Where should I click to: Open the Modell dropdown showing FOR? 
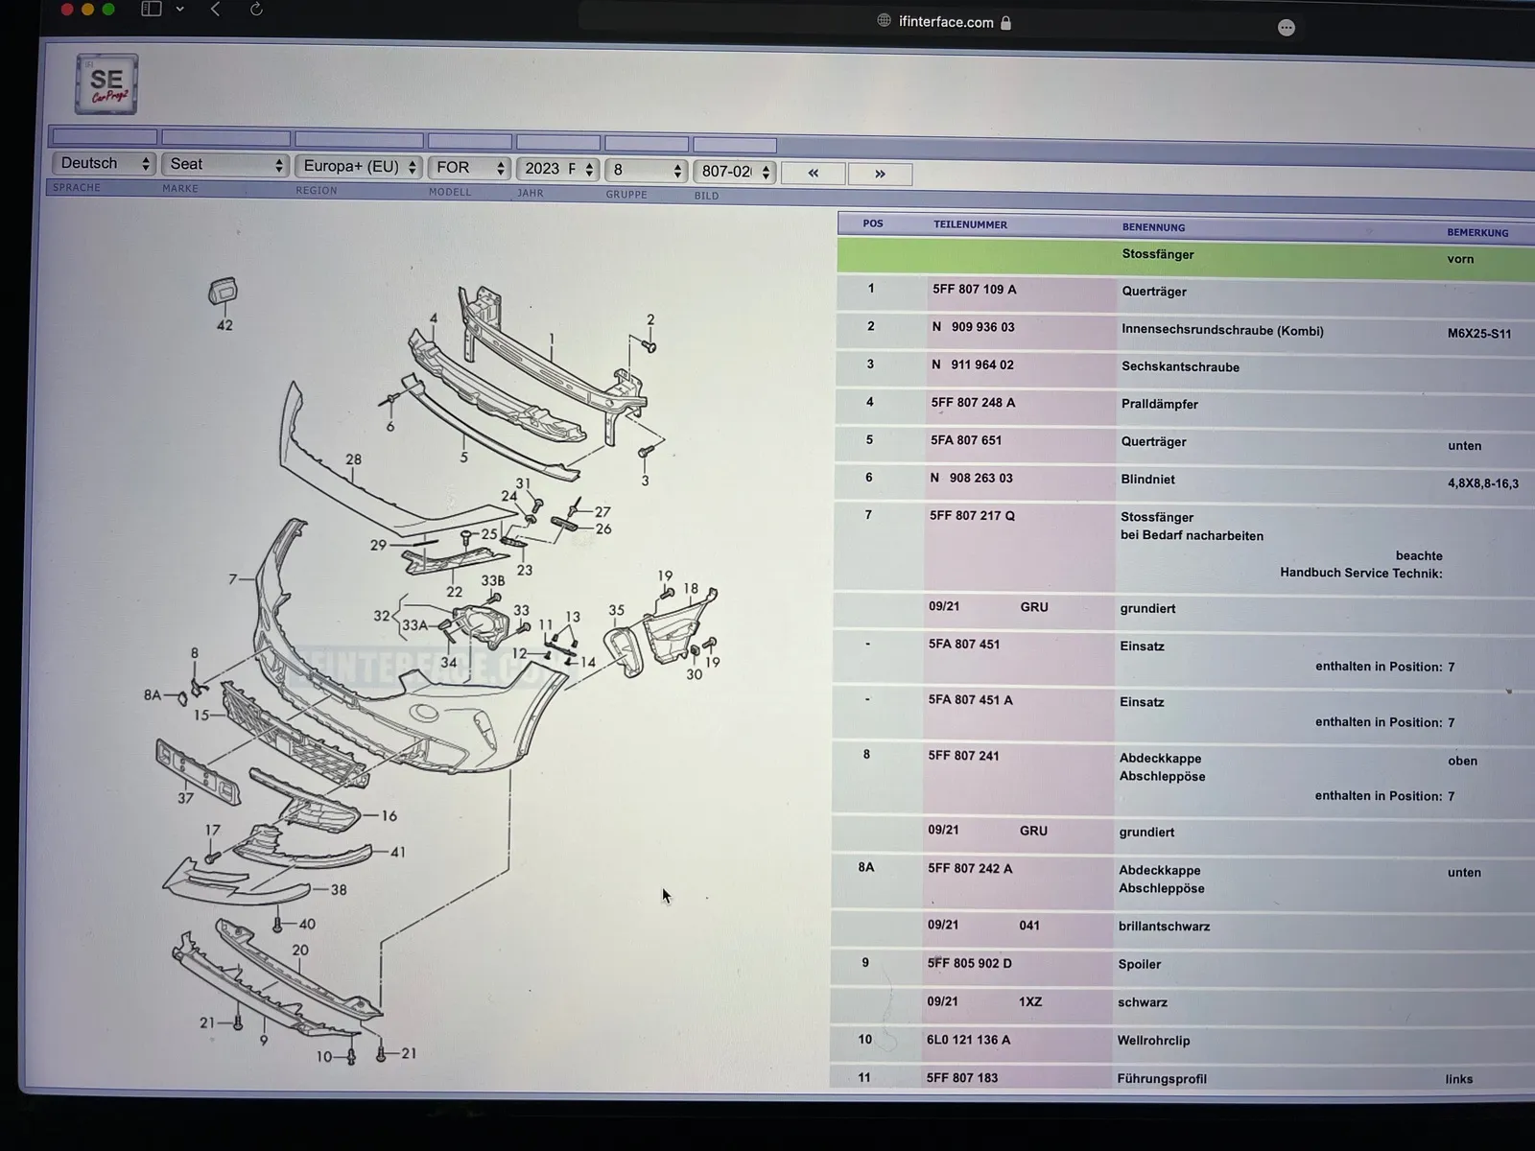click(469, 168)
